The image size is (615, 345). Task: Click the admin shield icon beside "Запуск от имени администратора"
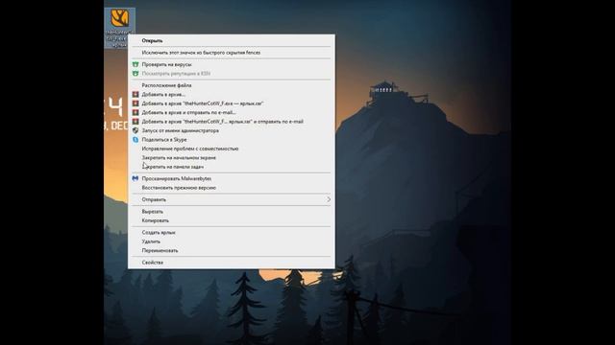click(x=135, y=130)
